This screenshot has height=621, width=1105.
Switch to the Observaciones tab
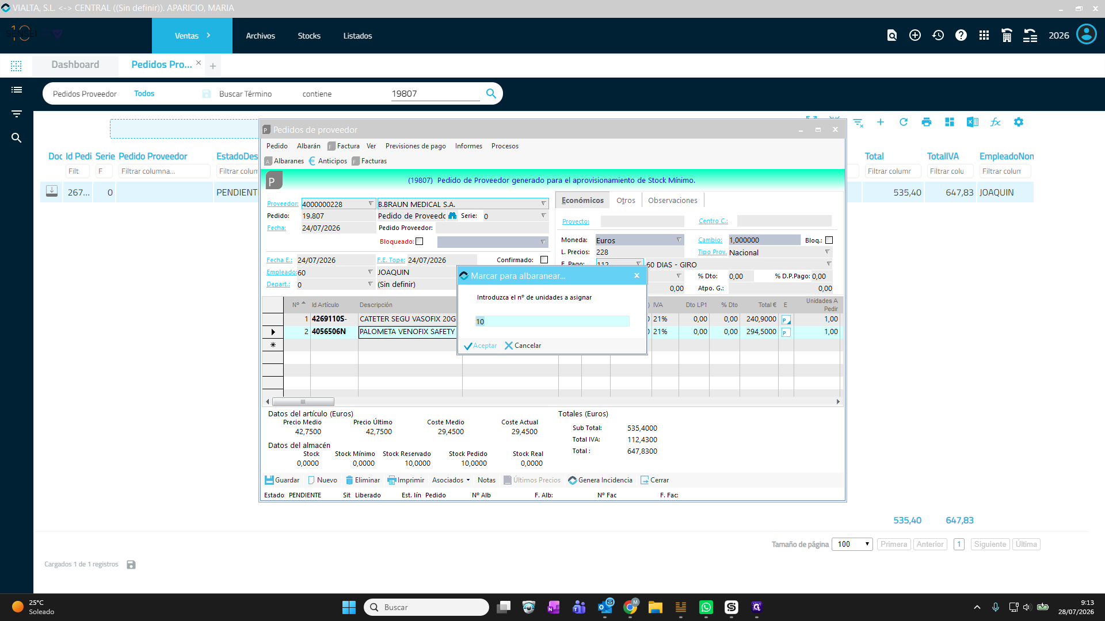click(x=673, y=200)
